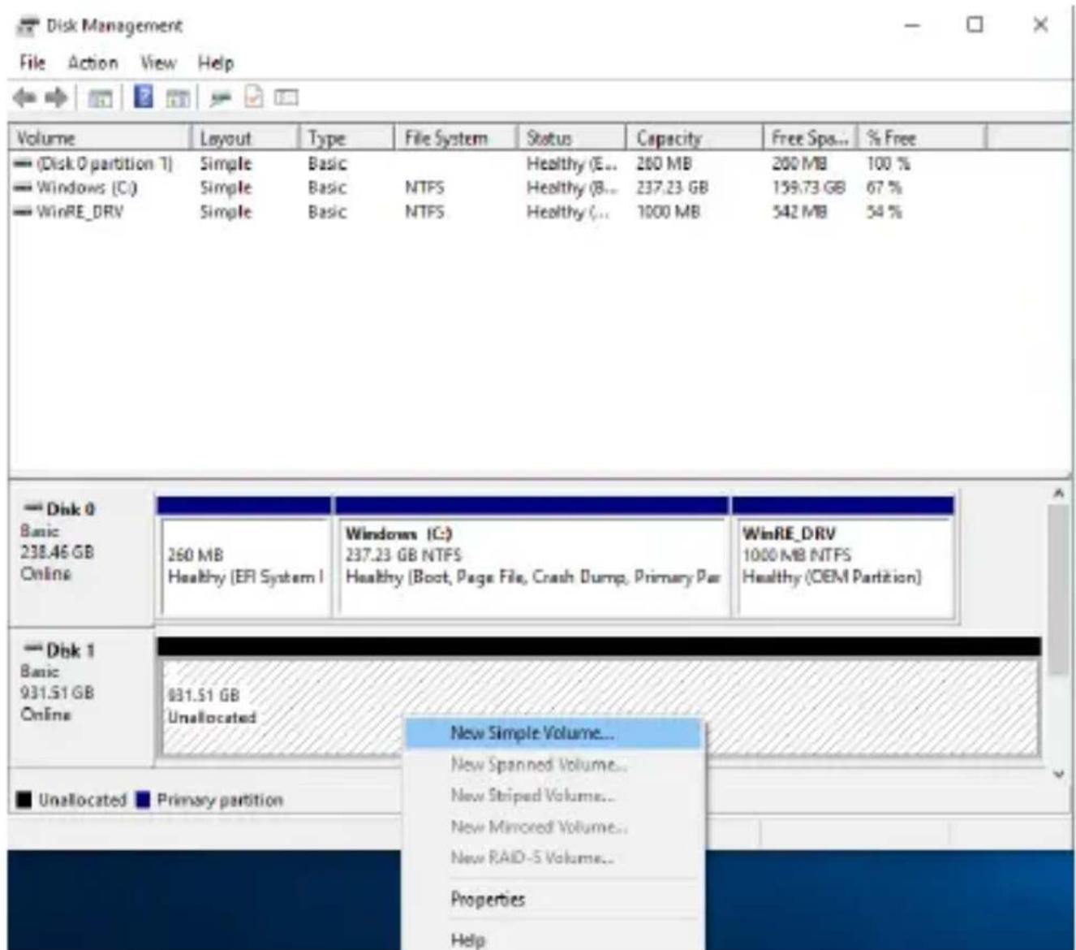Click New Mirrored Volume... in context menu
The width and height of the screenshot is (1076, 950).
[x=553, y=827]
